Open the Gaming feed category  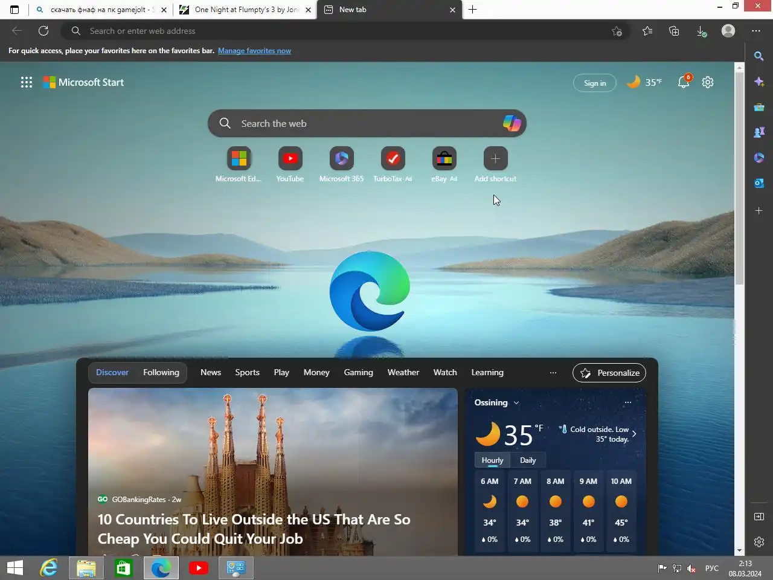click(x=358, y=372)
